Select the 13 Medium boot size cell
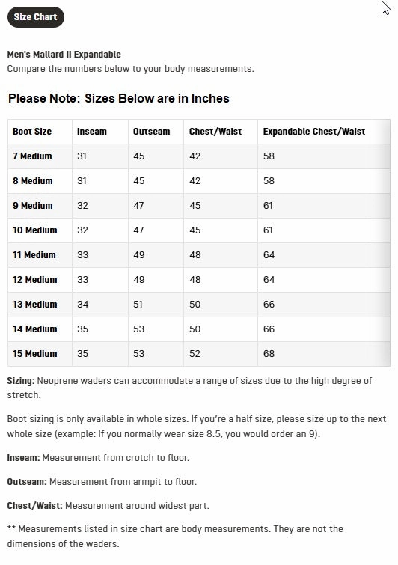398x565 pixels. 34,304
